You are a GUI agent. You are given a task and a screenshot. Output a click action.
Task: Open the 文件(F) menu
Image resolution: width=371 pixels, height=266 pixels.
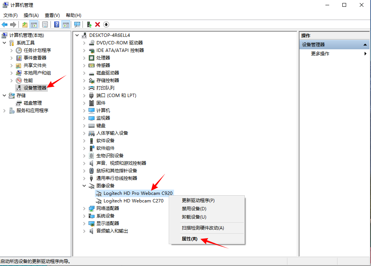click(11, 15)
